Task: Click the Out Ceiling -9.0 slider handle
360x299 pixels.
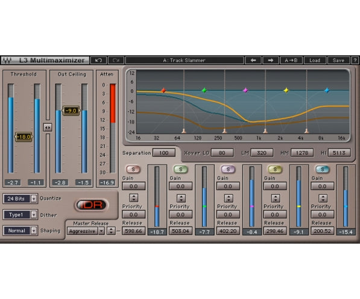Action: [x=71, y=111]
